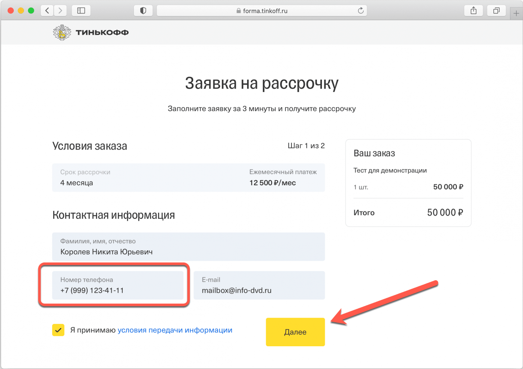Open the privacy shield report icon
523x369 pixels.
[x=143, y=11]
